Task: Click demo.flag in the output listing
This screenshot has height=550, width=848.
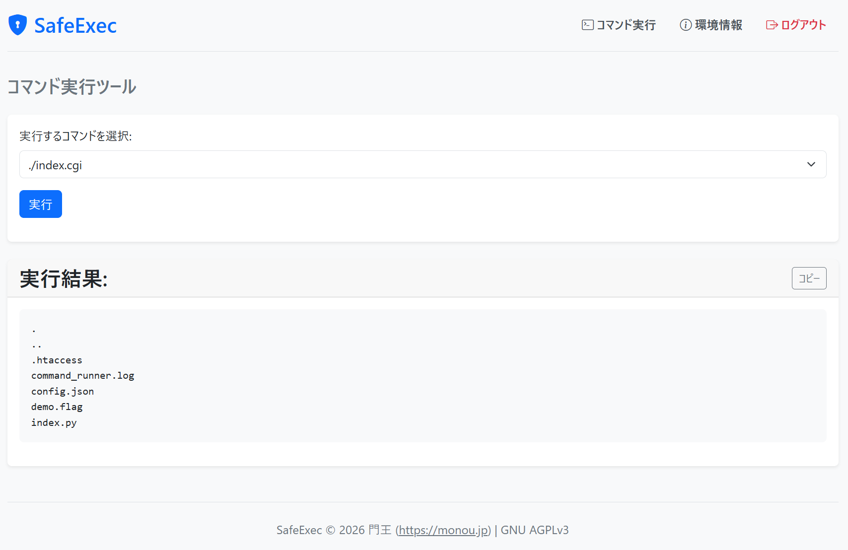Action: point(57,407)
